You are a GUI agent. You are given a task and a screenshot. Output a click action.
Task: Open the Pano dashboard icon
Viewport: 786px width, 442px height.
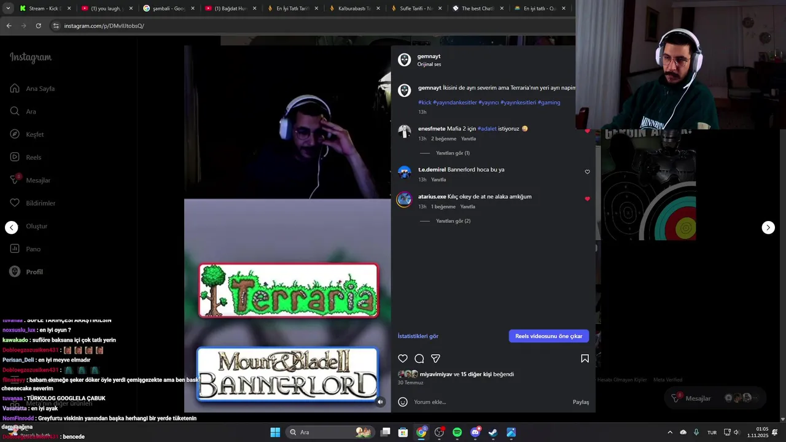(15, 249)
